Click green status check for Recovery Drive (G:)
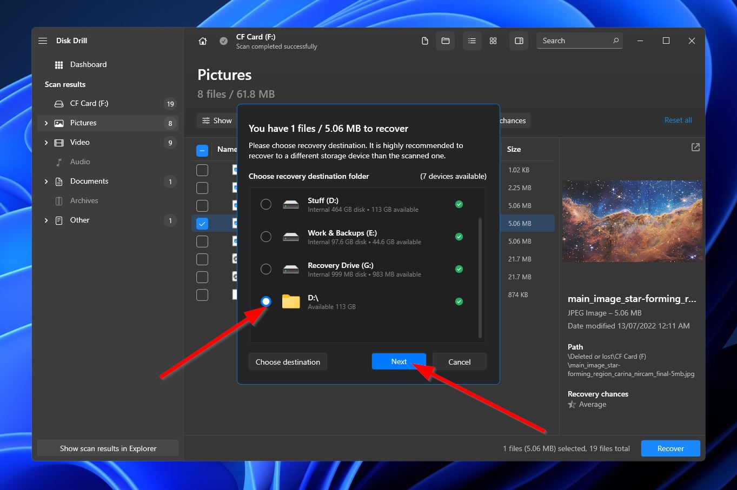The height and width of the screenshot is (490, 737). point(459,269)
